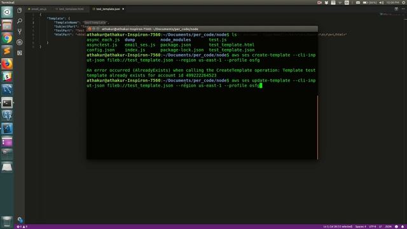The height and width of the screenshot is (229, 407).
Task: Click config.json in the terminal listing
Action: click(100, 50)
